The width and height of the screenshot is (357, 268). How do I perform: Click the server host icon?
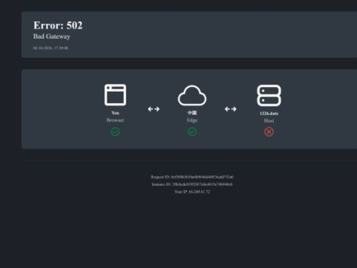point(269,95)
